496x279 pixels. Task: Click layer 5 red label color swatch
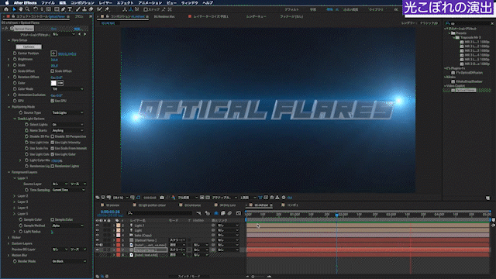[x=118, y=240]
